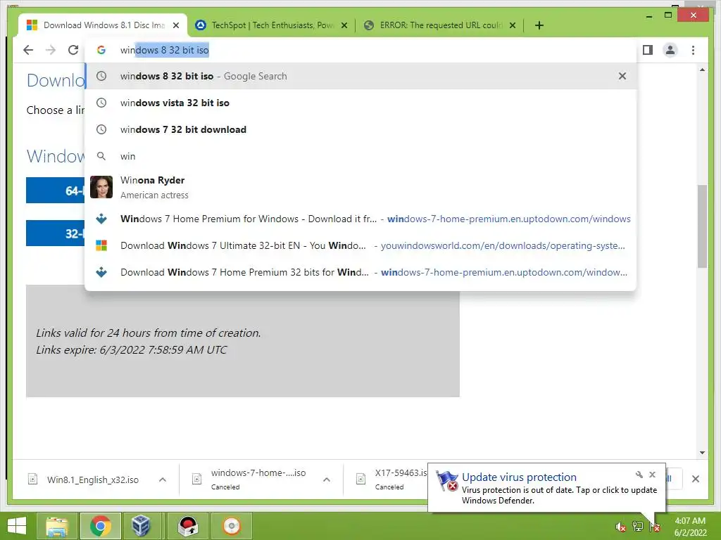
Task: Open Windows 7 Home Premium for Windows suggestion
Action: tap(361, 219)
